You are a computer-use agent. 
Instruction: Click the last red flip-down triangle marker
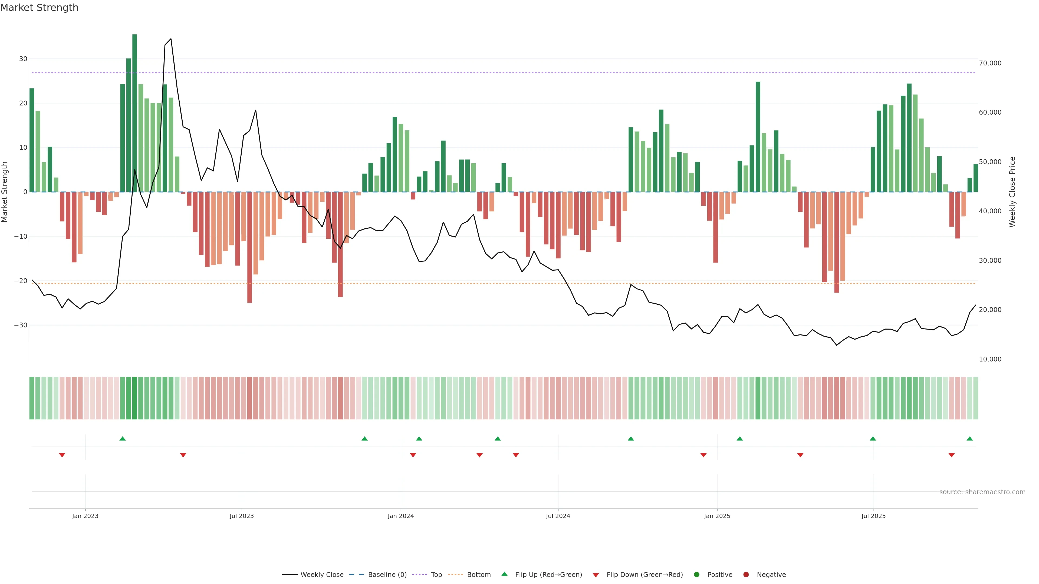coord(952,455)
